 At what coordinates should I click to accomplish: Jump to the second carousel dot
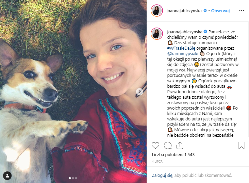click(73, 178)
